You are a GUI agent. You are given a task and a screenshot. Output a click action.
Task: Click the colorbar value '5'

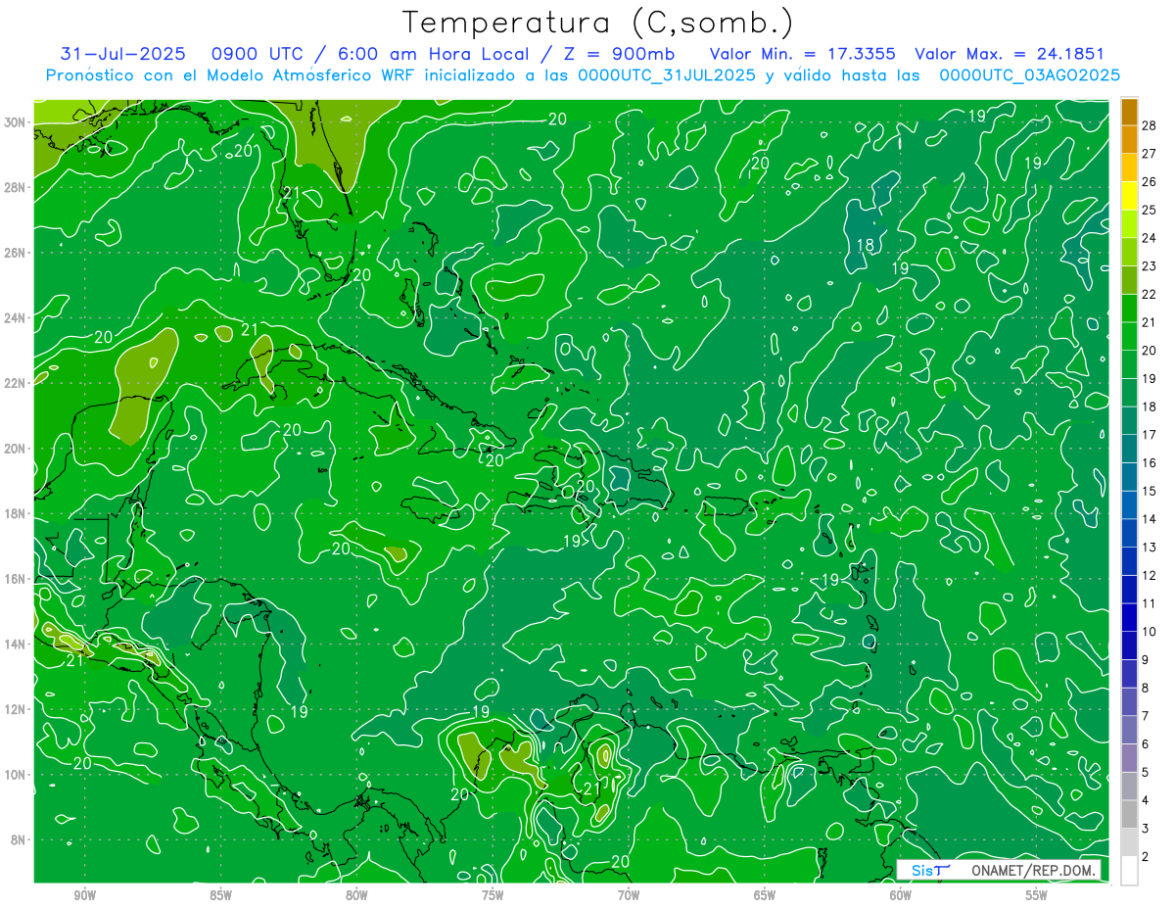pos(1146,773)
